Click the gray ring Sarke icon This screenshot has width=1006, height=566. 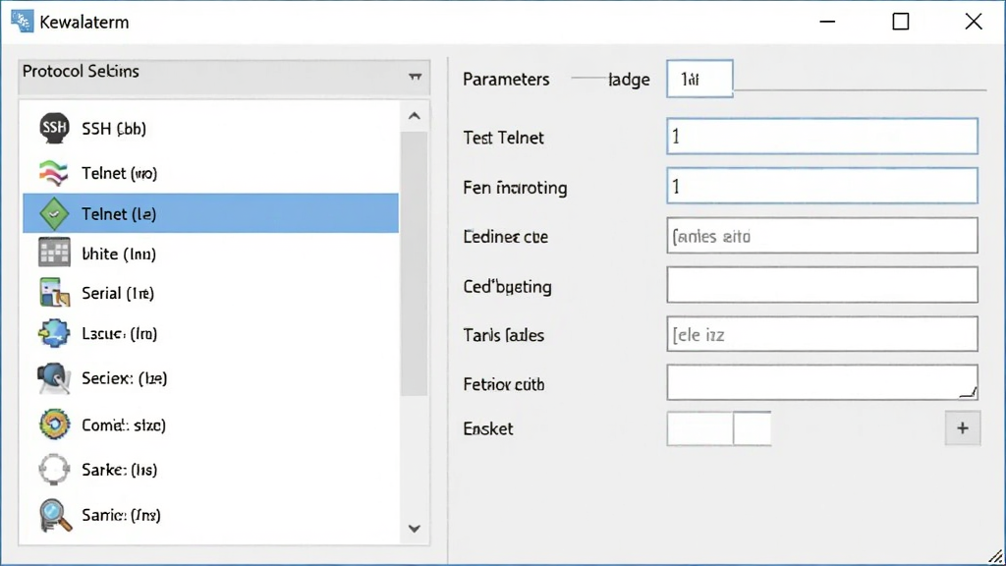click(54, 470)
